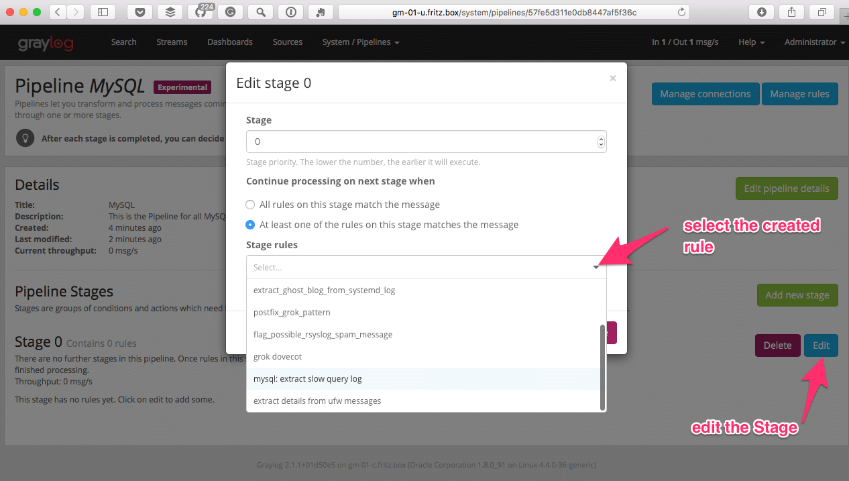
Task: Show the Safari sidebar
Action: [x=103, y=12]
